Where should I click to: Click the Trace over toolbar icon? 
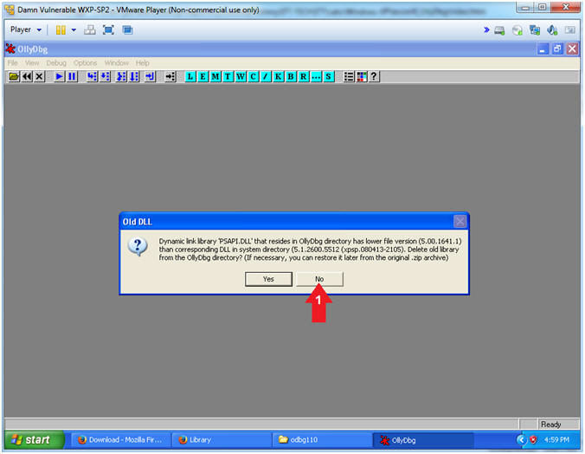click(134, 76)
